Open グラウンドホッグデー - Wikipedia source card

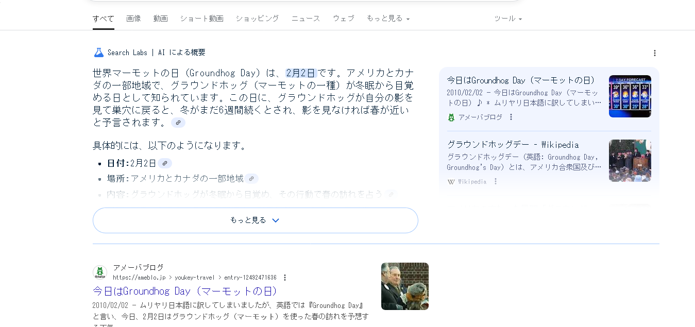tap(513, 145)
